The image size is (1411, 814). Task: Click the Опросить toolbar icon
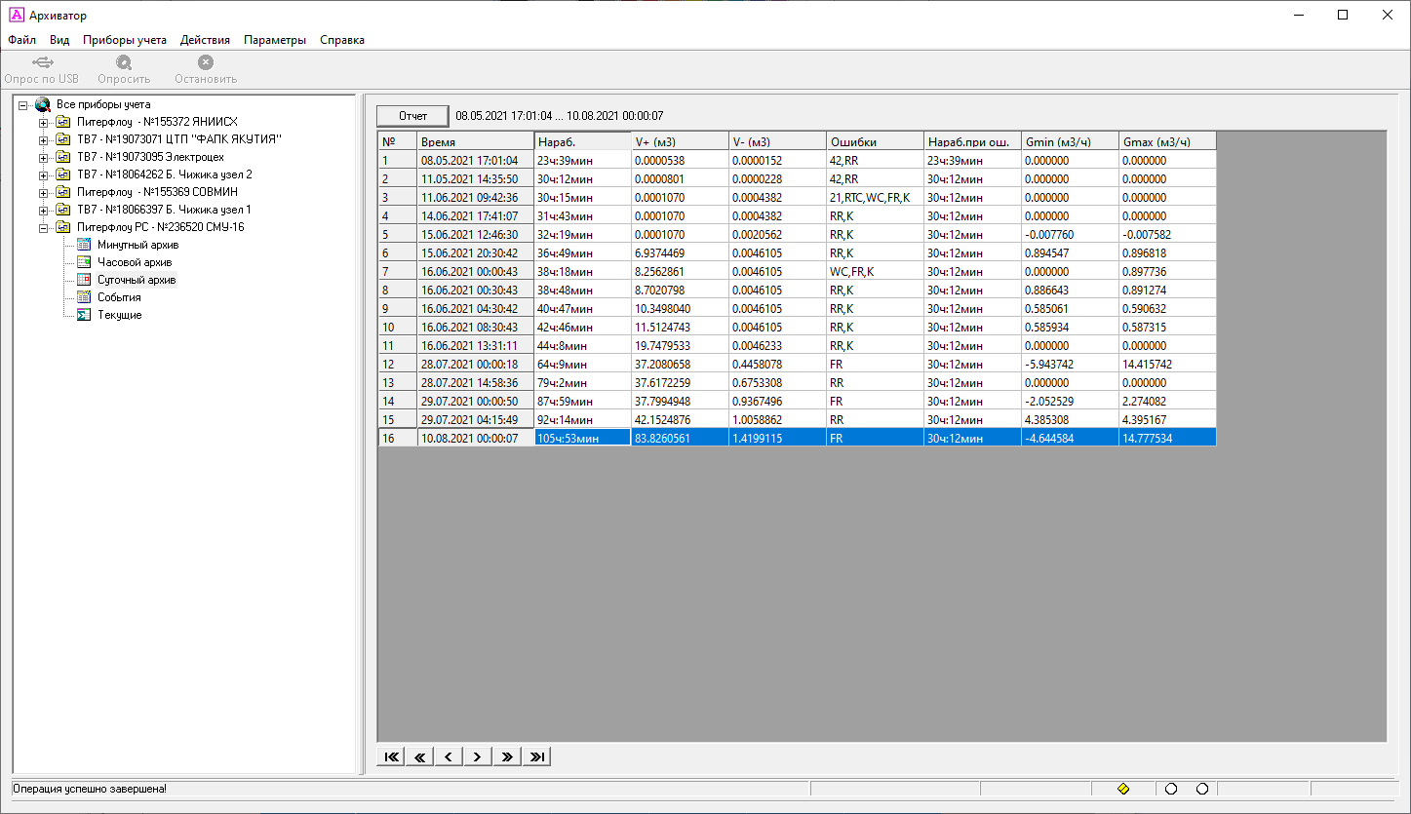124,62
